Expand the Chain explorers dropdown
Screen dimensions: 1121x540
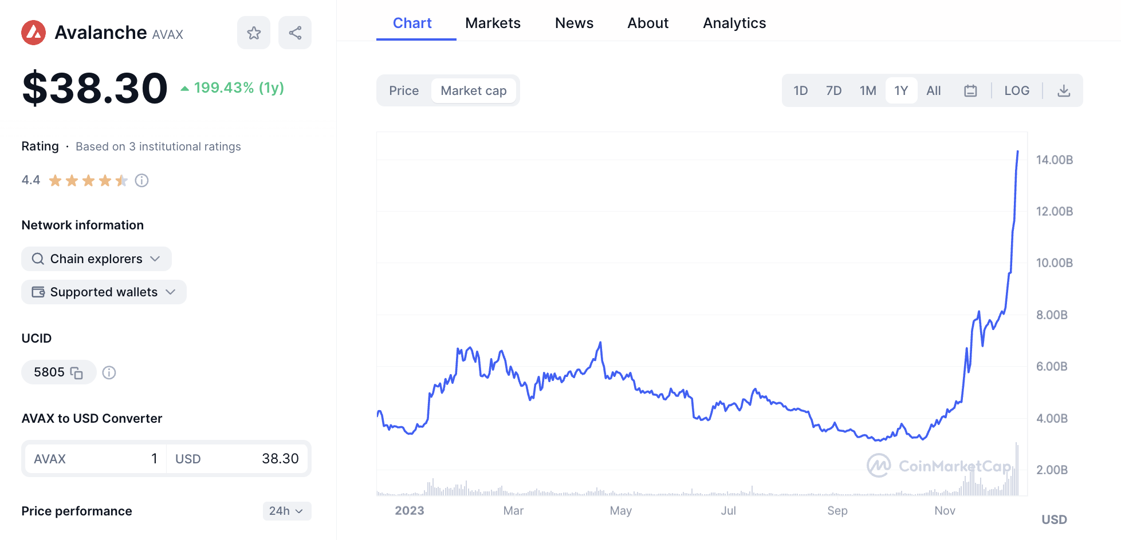coord(96,259)
